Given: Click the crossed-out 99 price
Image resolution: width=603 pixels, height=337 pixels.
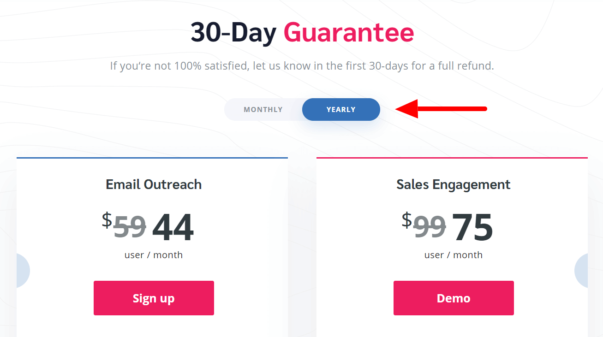Looking at the screenshot, I should (430, 227).
